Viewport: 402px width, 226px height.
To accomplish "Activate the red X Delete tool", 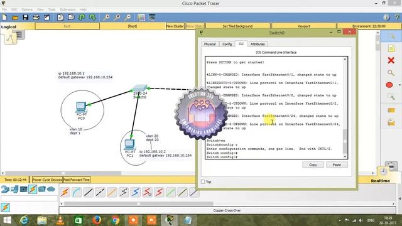I will click(x=391, y=60).
